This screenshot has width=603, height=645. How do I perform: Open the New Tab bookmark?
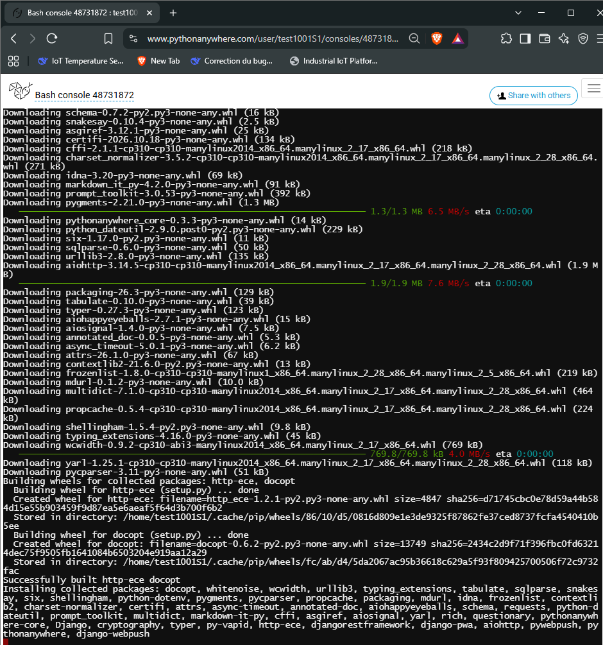tap(158, 61)
